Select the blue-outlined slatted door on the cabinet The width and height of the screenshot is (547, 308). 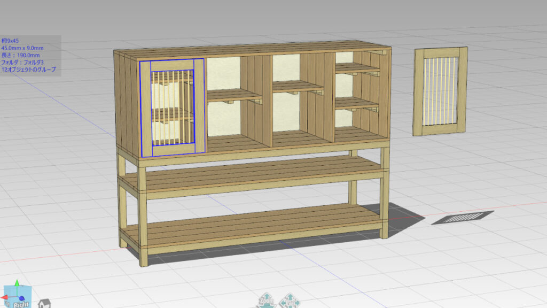pyautogui.click(x=172, y=107)
